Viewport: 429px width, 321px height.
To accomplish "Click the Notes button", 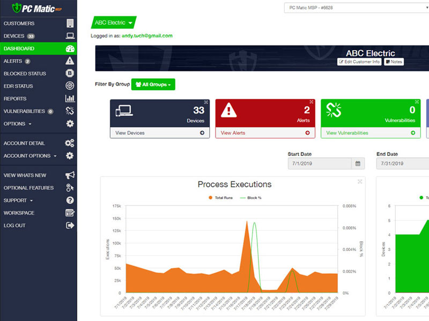I will point(394,62).
